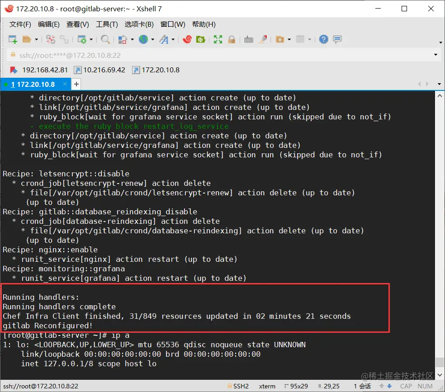This screenshot has height=392, width=445.
Task: Click the Font toolbar icon
Action: tap(164, 39)
